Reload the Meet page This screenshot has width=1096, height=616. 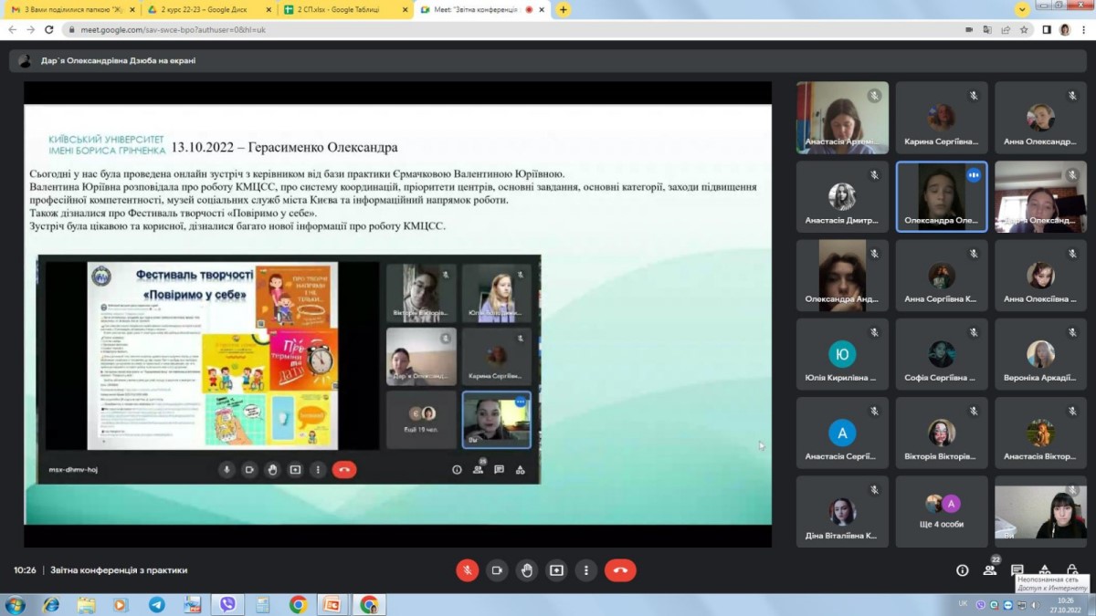tap(49, 29)
